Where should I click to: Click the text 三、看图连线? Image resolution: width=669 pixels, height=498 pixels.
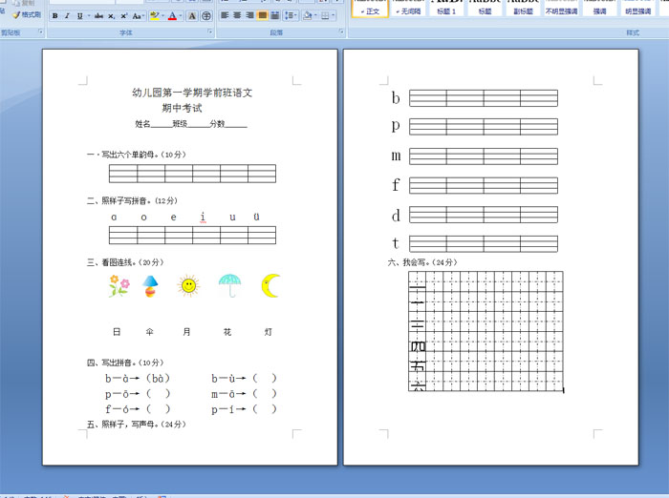pos(112,262)
